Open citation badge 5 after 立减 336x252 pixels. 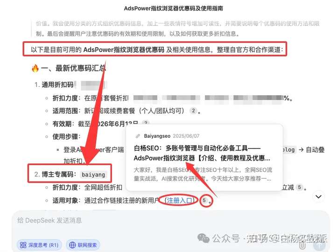click(x=299, y=187)
